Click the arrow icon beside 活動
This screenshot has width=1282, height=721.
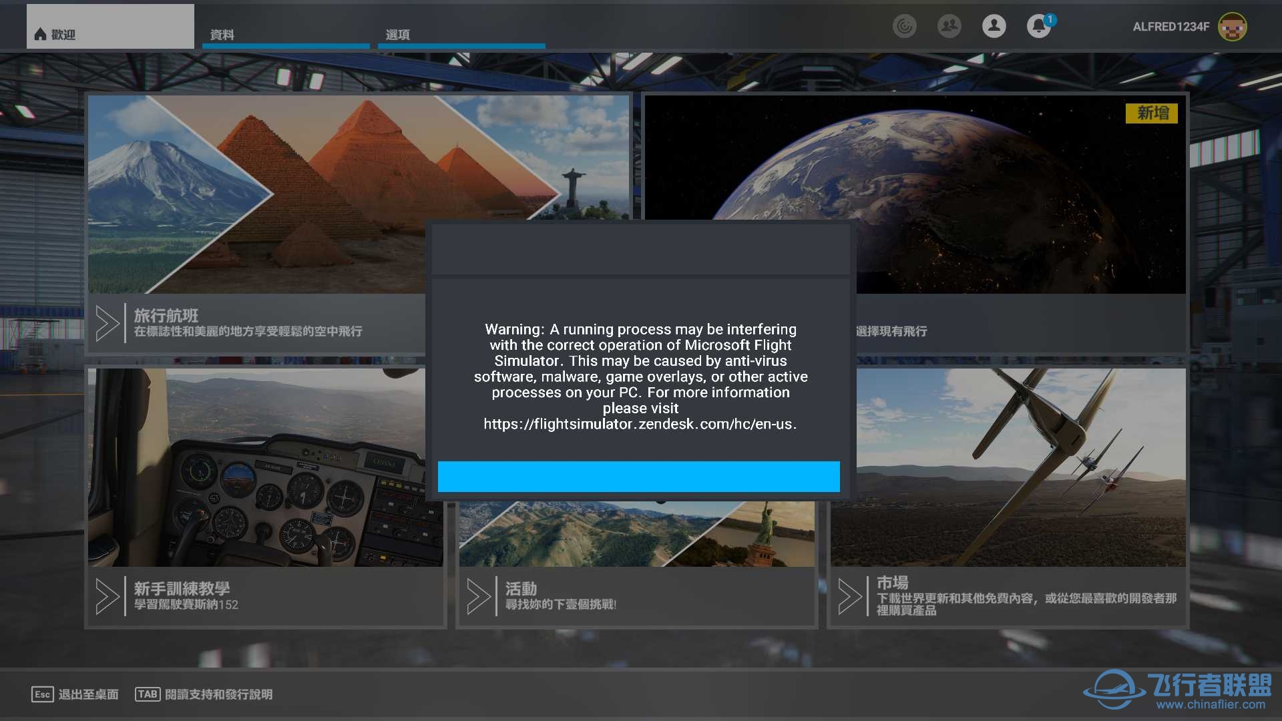478,596
